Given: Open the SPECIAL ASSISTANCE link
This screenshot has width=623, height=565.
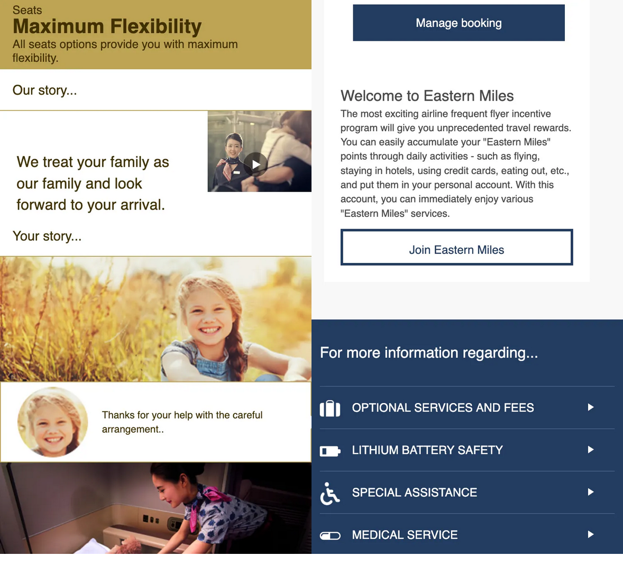Looking at the screenshot, I should click(x=415, y=493).
